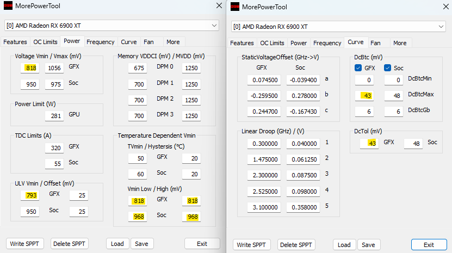
Task: Click Load button in left window
Action: [x=117, y=244]
